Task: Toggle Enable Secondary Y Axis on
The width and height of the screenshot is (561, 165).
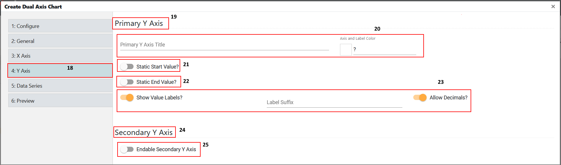Action: [127, 149]
